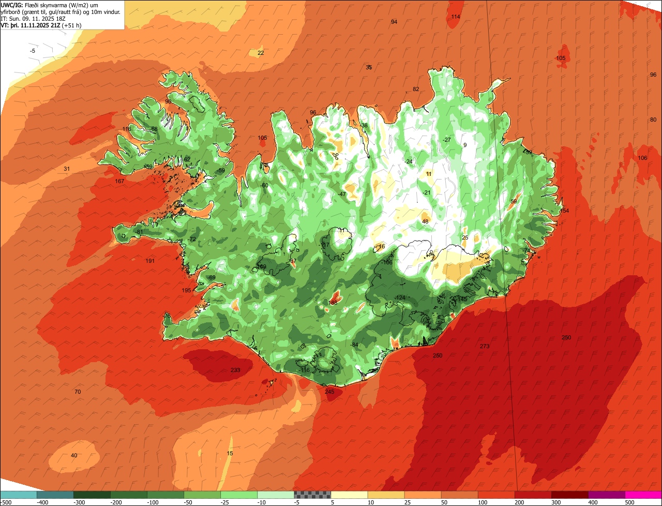Click the 80 value near the right edge

click(x=653, y=120)
